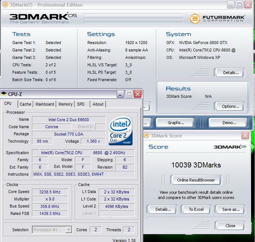Click the Version 1.38 label in CPU-Z
Viewport: 255px width, 242px height.
[x=124, y=240]
